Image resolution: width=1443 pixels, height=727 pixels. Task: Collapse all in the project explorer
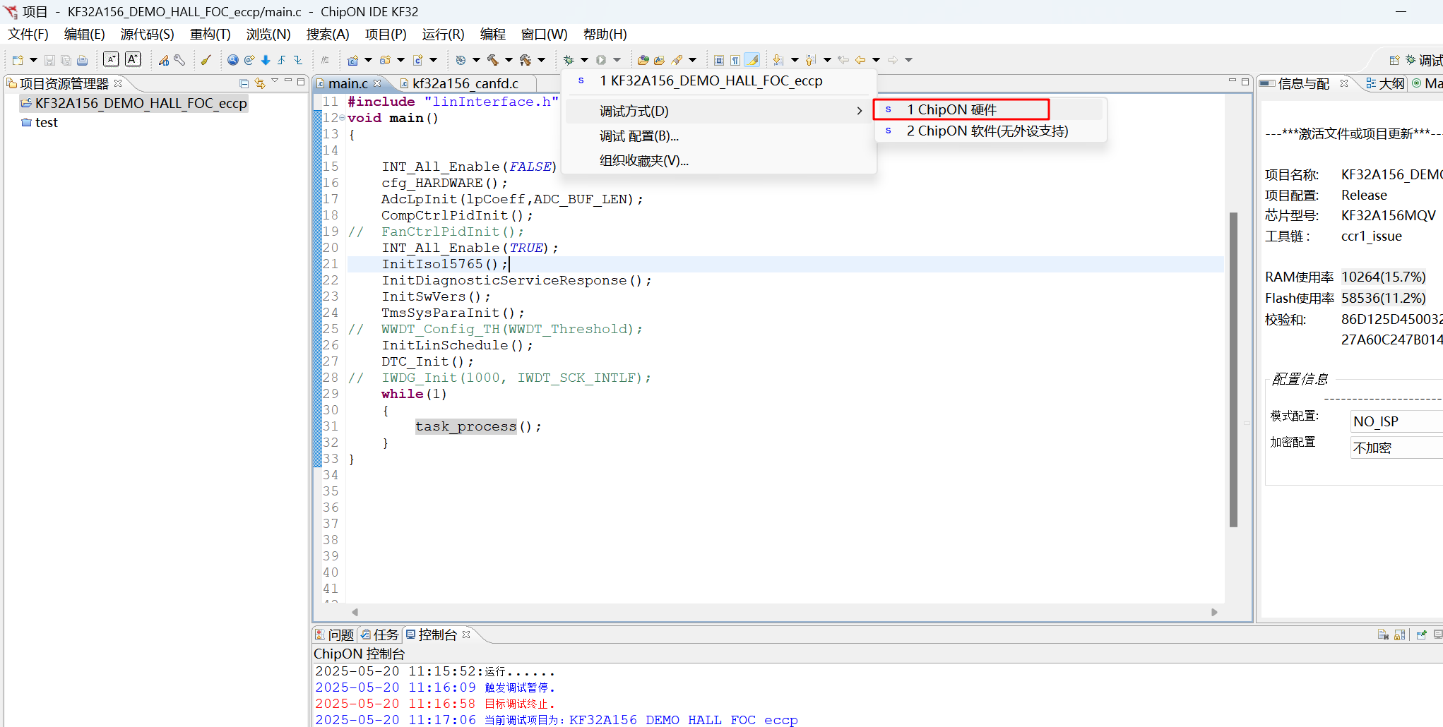tap(244, 83)
